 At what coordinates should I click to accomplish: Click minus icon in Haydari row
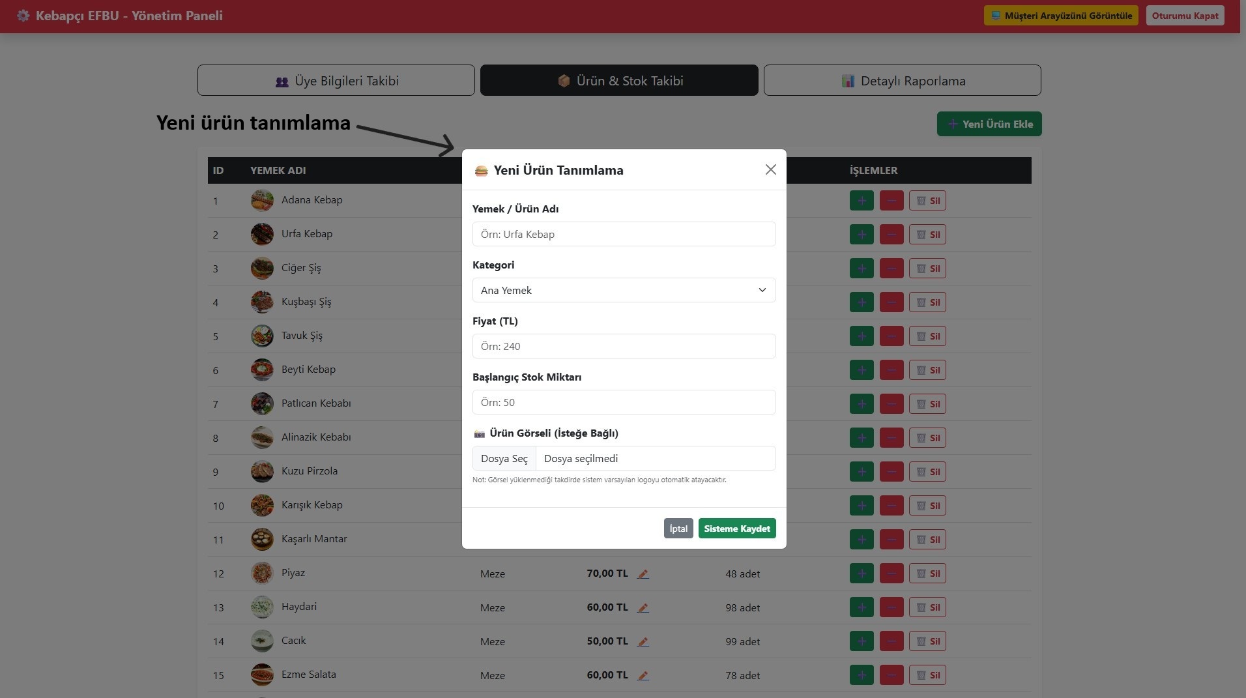pos(891,607)
